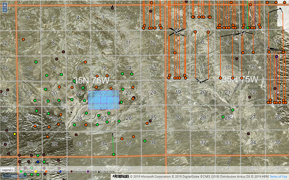The image size is (289, 180).
Task: Zoom in with the plus button
Action: [5, 5]
